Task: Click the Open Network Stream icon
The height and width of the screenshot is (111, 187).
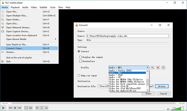Action: [x=3, y=28]
